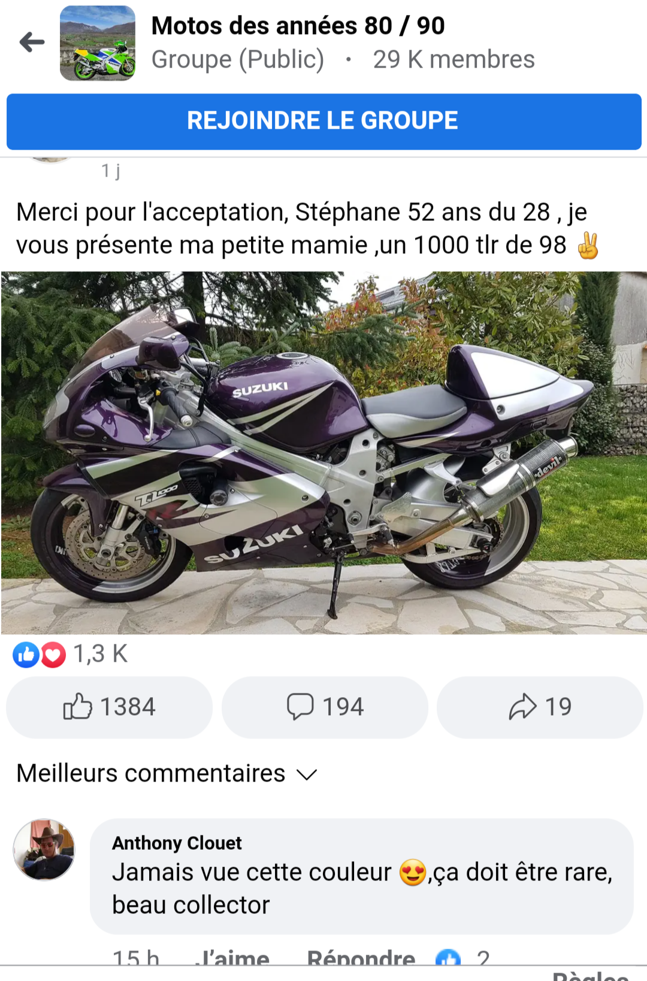View the purple Suzuki TL1000 photo
This screenshot has height=981, width=647.
[x=323, y=453]
